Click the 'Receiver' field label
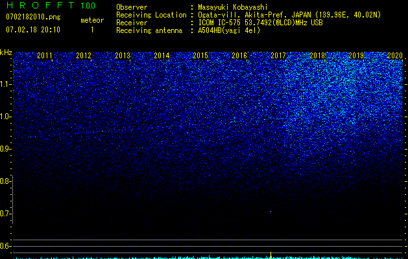The height and width of the screenshot is (259, 408). pos(132,23)
